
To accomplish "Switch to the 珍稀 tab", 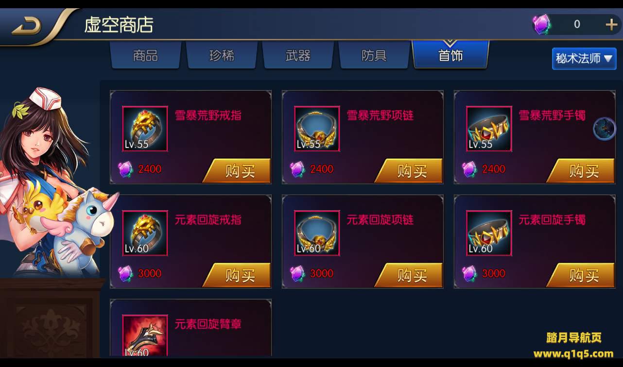I will pyautogui.click(x=222, y=55).
